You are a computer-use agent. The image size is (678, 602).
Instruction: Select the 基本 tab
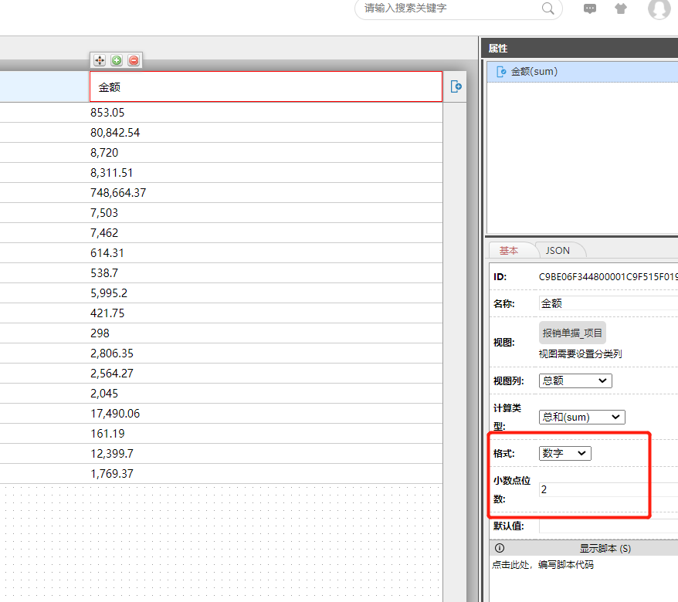(x=509, y=250)
